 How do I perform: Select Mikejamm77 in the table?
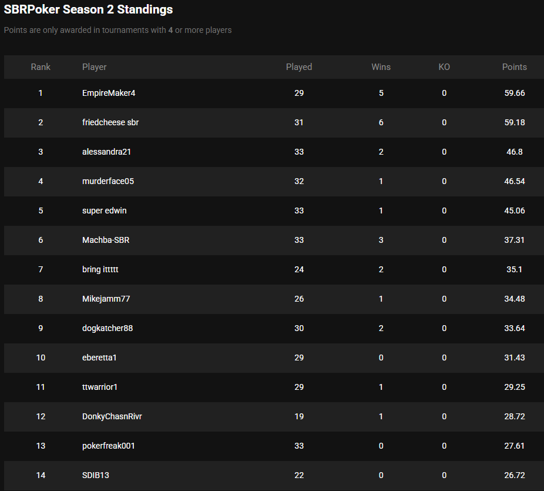(106, 299)
